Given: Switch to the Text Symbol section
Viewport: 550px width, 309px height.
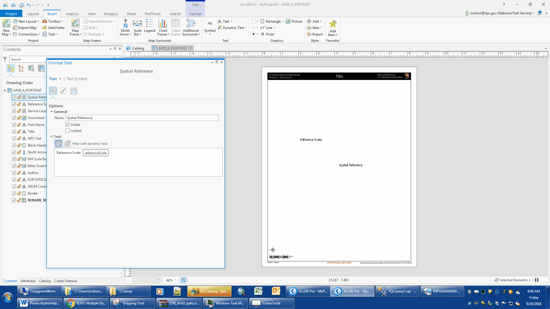Looking at the screenshot, I should pyautogui.click(x=76, y=79).
